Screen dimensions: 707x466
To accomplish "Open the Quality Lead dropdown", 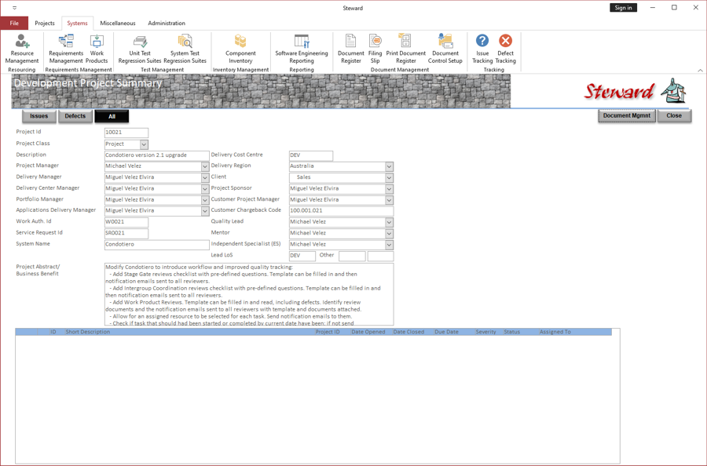I will [389, 222].
